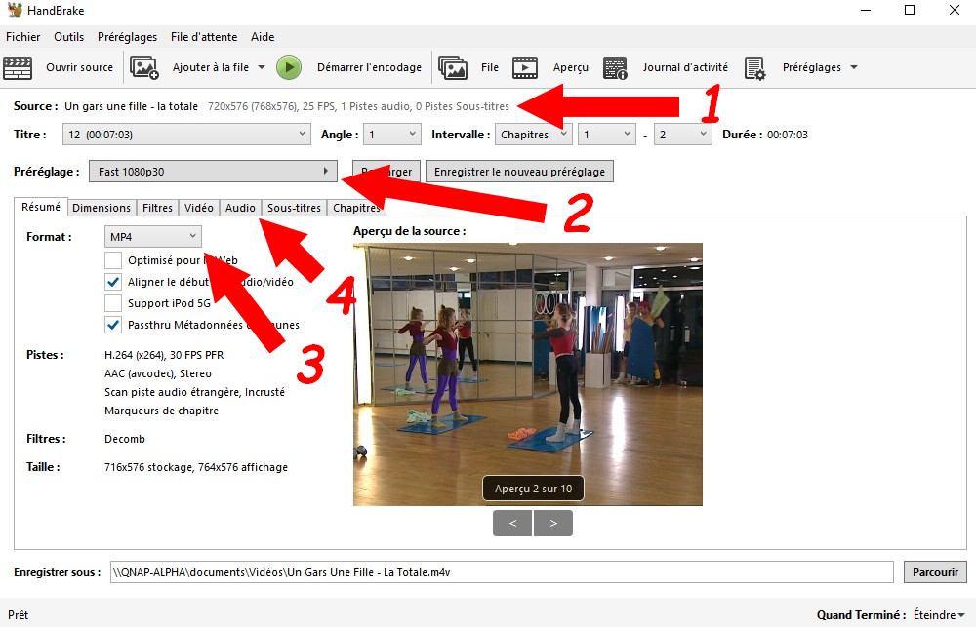Screen dimensions: 976x627
Task: Uncheck Aligner le début audio/vidéo
Action: 113,282
